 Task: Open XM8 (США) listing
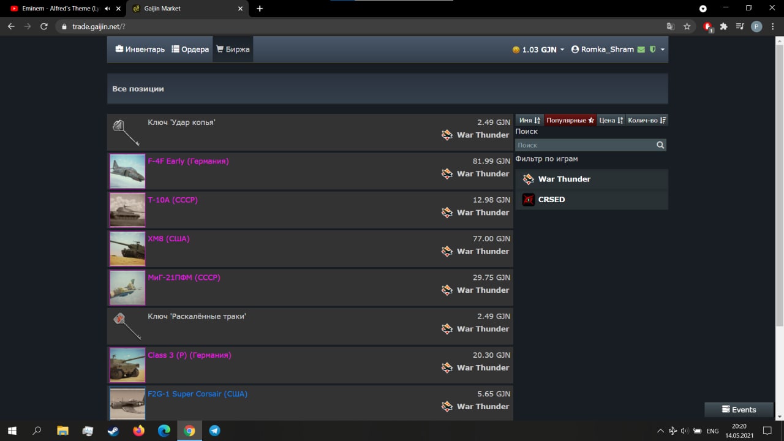(x=310, y=249)
